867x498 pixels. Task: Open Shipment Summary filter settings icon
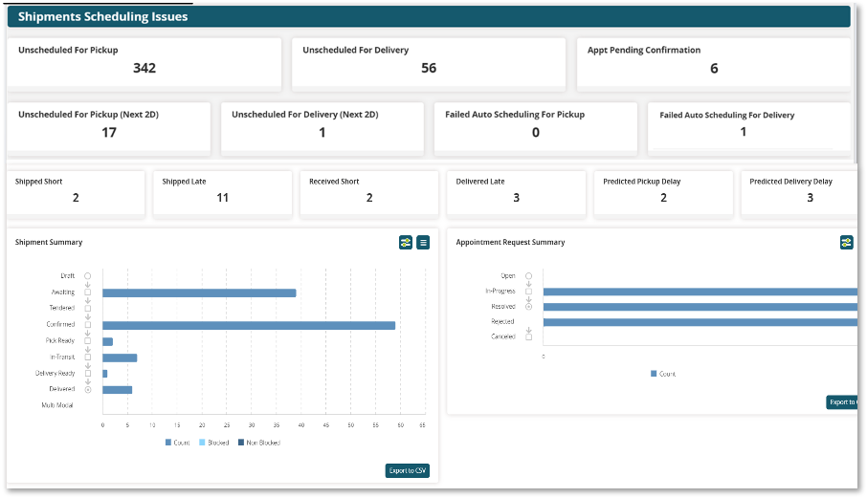406,243
